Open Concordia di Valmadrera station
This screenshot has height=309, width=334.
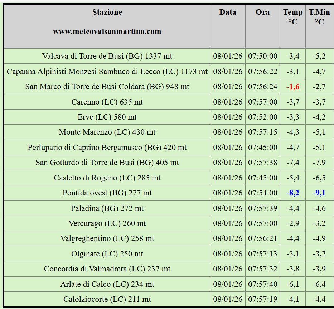point(107,269)
